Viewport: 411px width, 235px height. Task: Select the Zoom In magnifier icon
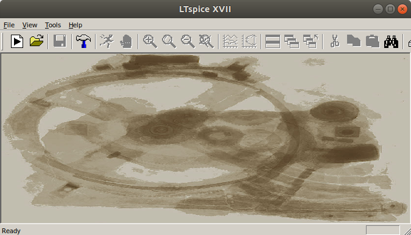tap(150, 41)
